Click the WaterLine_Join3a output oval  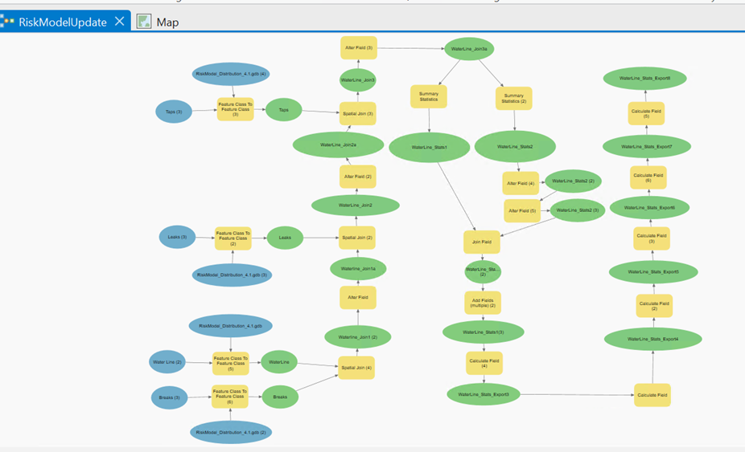pos(468,49)
